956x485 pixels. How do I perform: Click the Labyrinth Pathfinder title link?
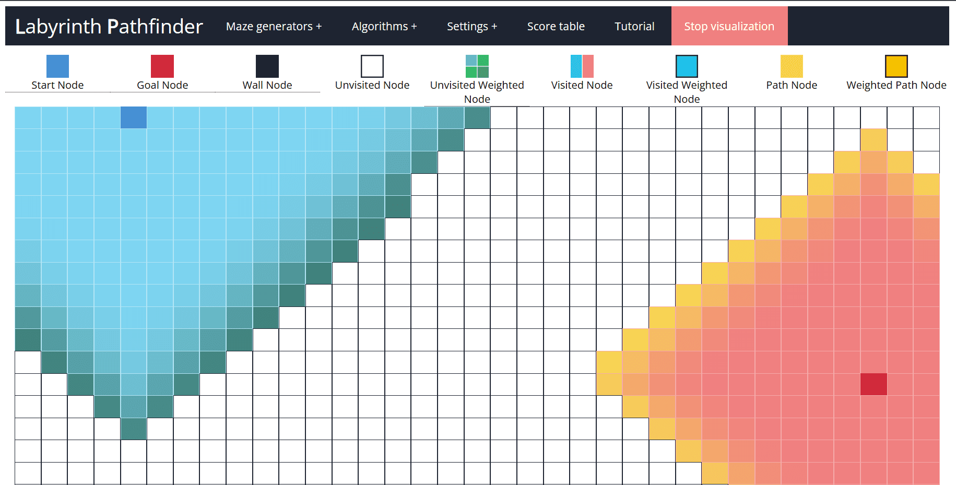109,26
